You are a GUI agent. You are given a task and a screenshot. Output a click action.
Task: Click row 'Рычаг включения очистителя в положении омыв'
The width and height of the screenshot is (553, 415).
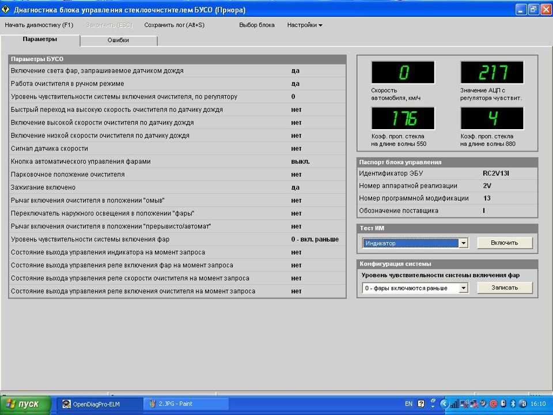pyautogui.click(x=177, y=201)
